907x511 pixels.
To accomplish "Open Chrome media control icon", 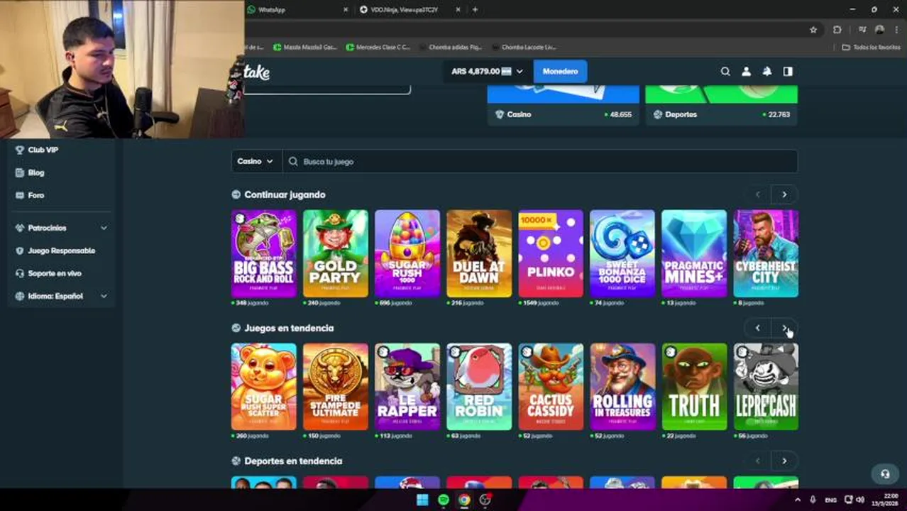I will pos(862,30).
